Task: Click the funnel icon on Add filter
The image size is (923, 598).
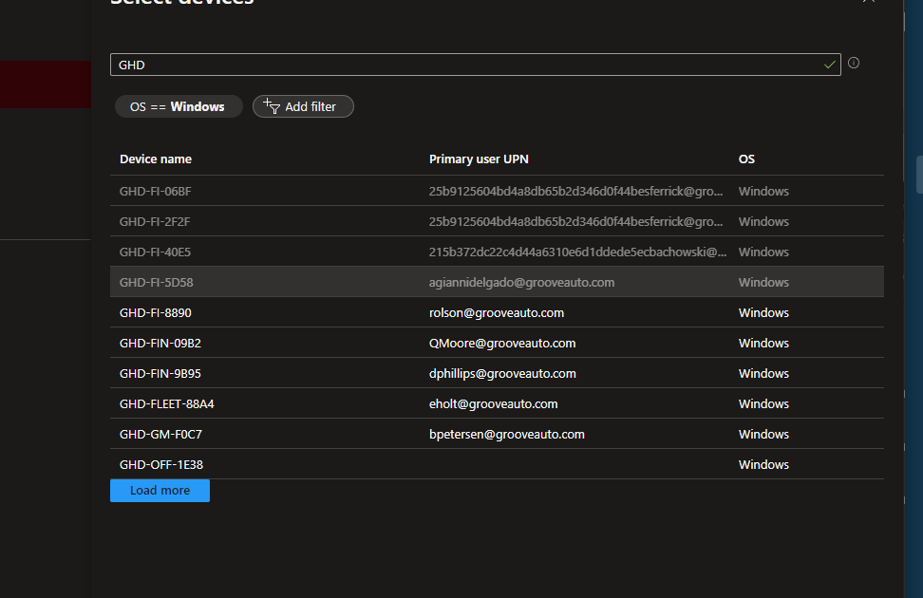Action: [x=272, y=106]
